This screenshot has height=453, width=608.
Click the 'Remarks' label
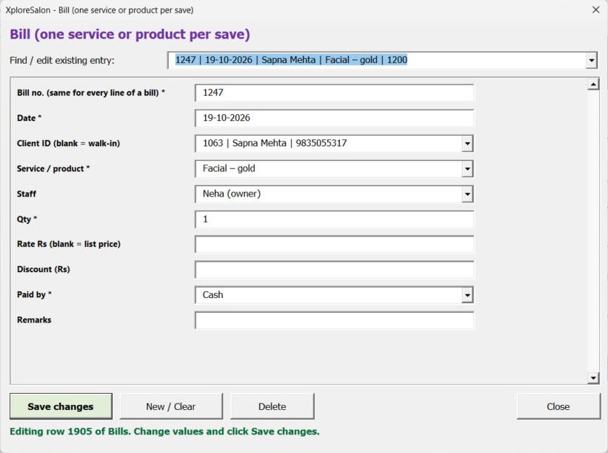(34, 320)
